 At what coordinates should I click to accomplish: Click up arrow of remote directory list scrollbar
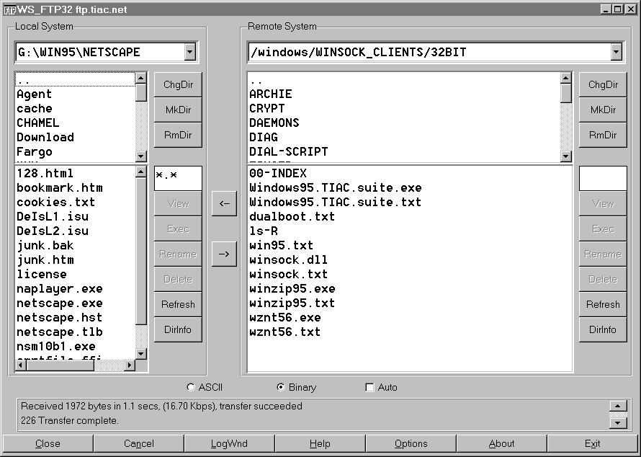tap(566, 78)
